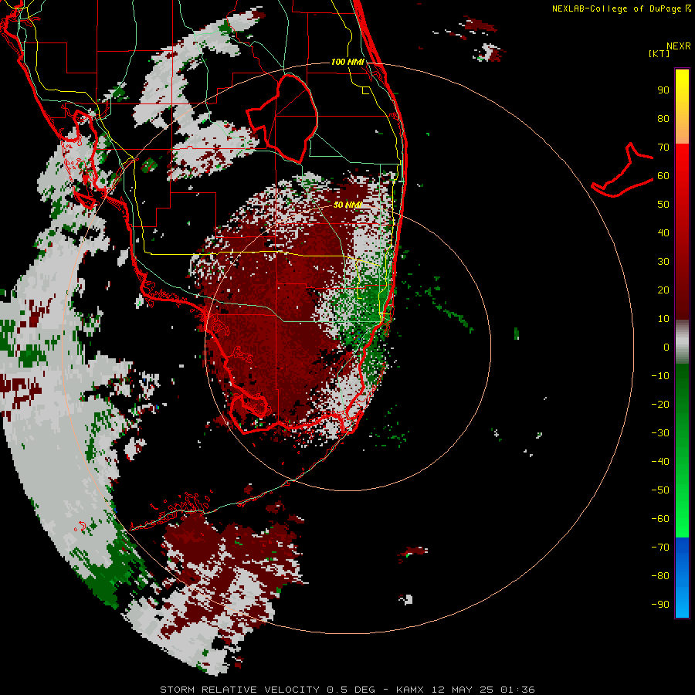Click the 90 value on the velocity scale
Screen dimensions: 695x695
tap(663, 90)
